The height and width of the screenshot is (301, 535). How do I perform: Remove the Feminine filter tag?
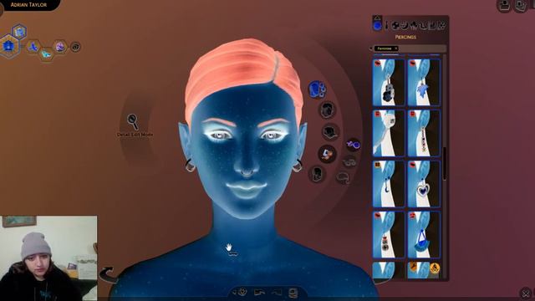(x=395, y=48)
